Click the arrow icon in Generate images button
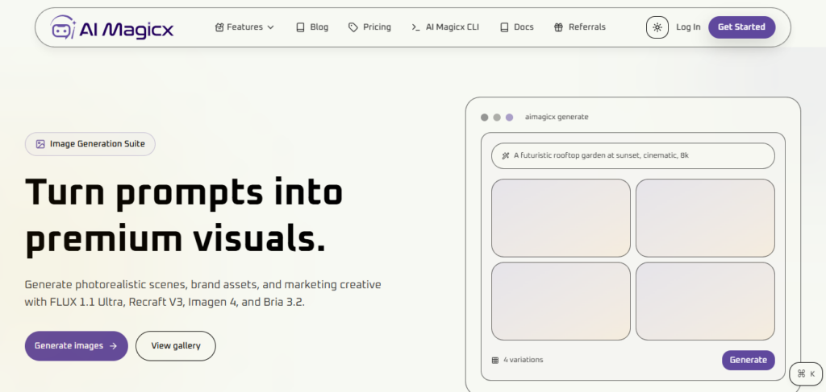826x392 pixels. click(113, 346)
